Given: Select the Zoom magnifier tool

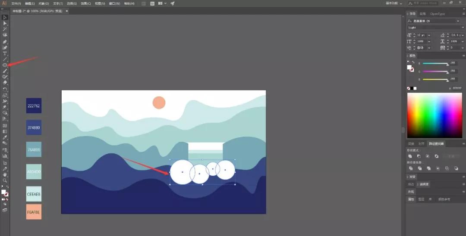Looking at the screenshot, I should pyautogui.click(x=5, y=180).
